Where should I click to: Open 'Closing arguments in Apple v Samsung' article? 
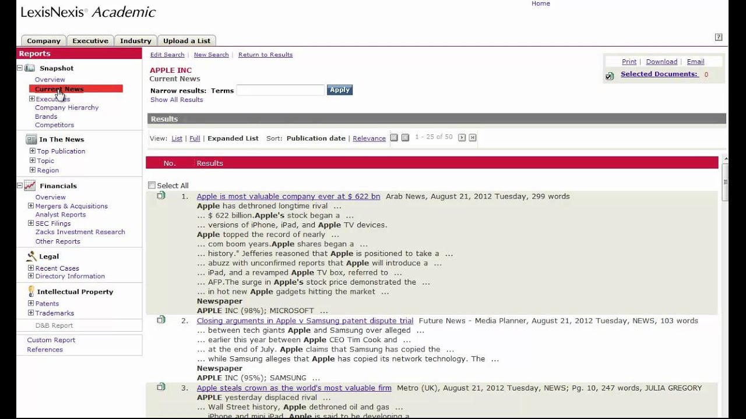(305, 321)
